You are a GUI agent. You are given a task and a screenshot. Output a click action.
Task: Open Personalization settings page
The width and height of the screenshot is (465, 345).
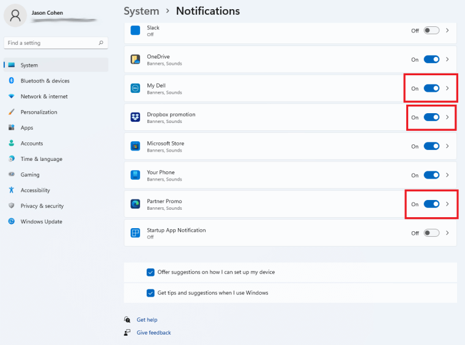tap(56, 112)
